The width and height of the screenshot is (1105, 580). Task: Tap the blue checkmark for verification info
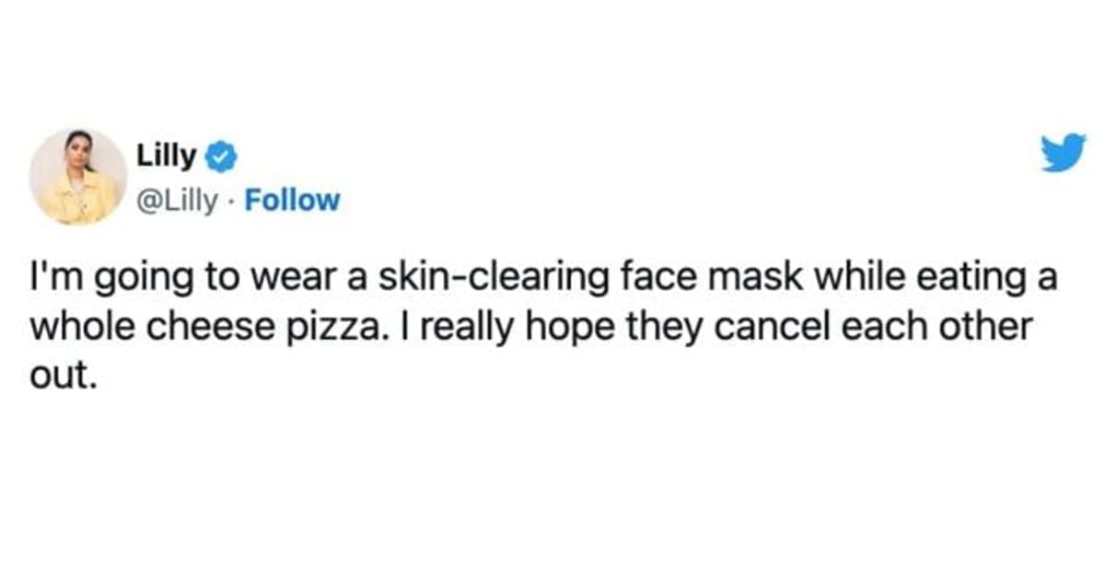pos(218,156)
